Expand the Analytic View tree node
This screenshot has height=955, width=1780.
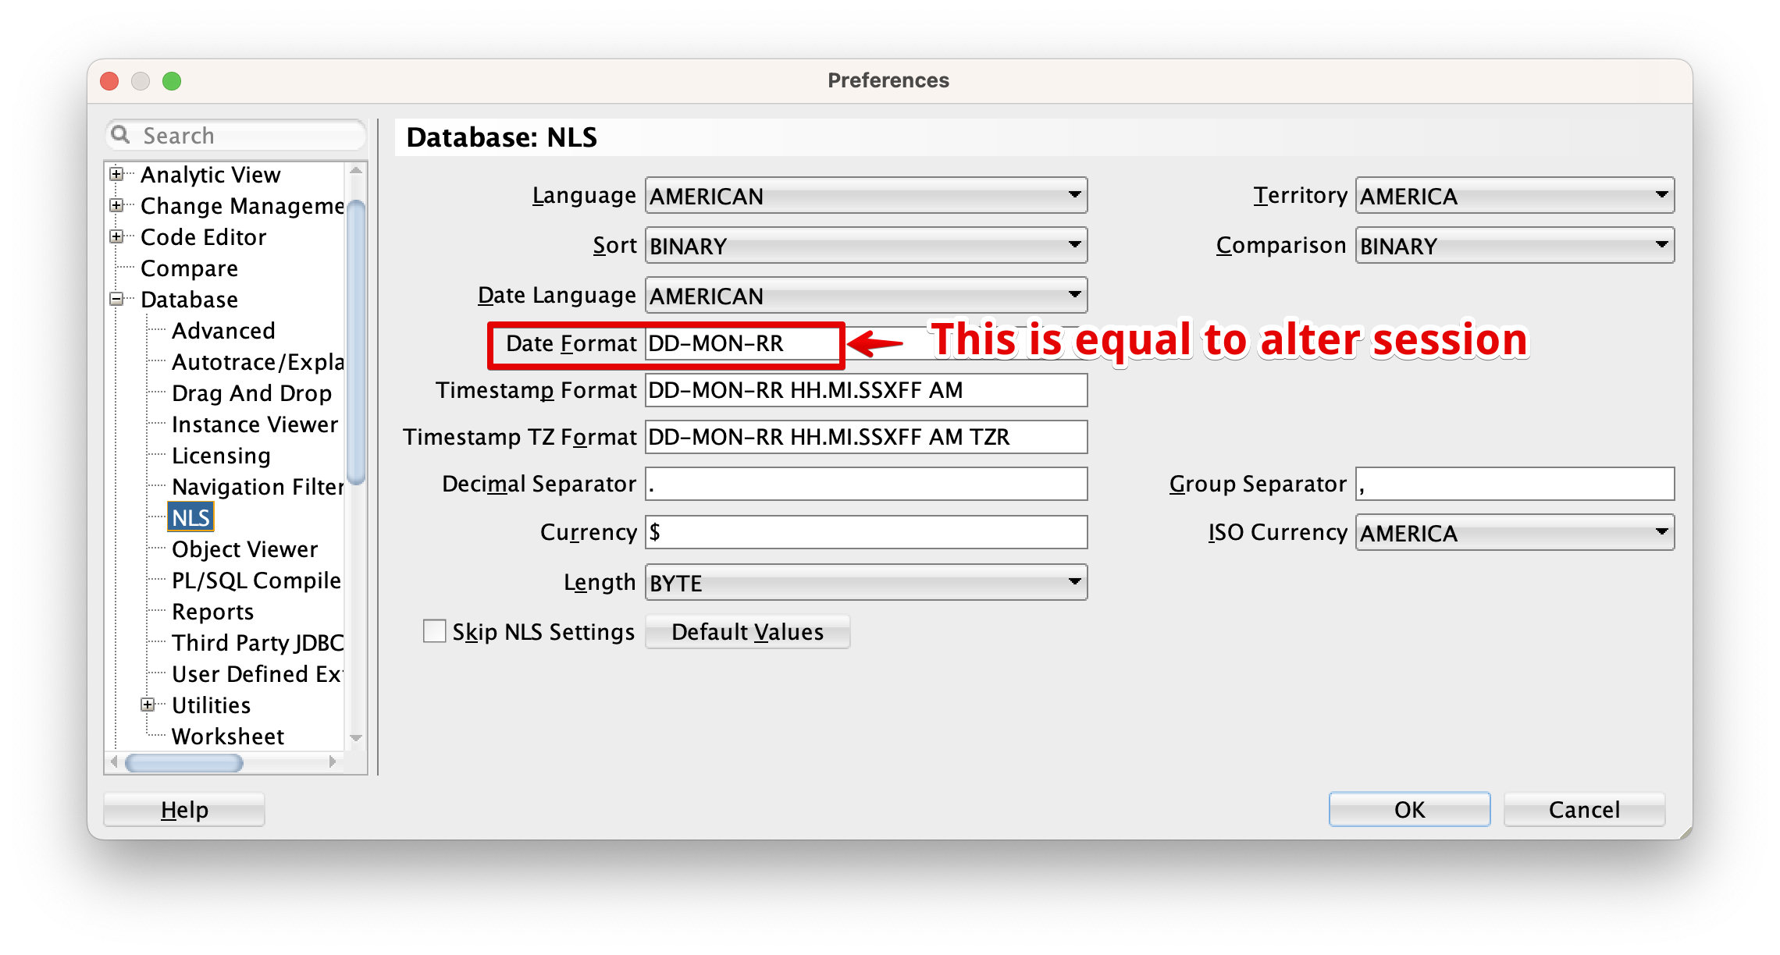pyautogui.click(x=116, y=174)
